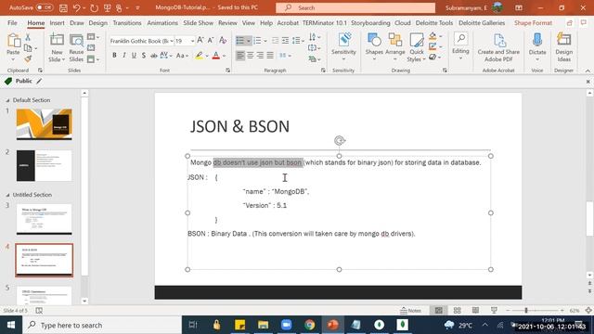
Task: Open the Change Case Aa dropdown
Action: (x=182, y=56)
